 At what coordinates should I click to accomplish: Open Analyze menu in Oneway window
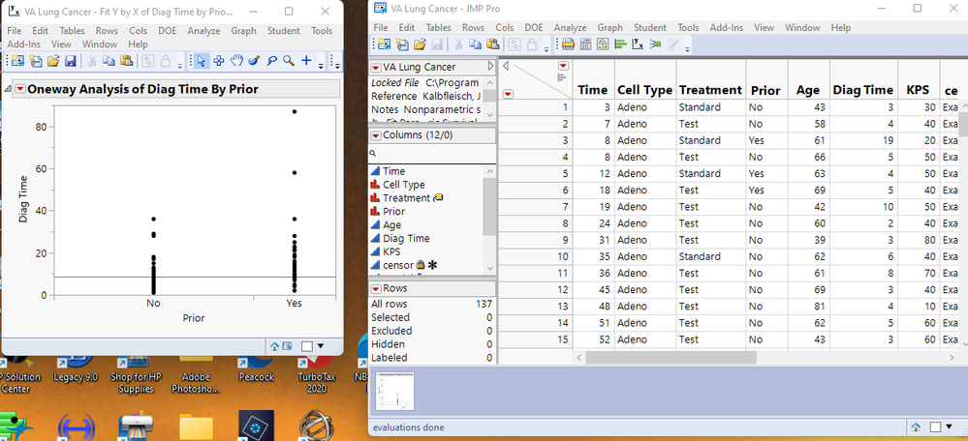pyautogui.click(x=203, y=31)
